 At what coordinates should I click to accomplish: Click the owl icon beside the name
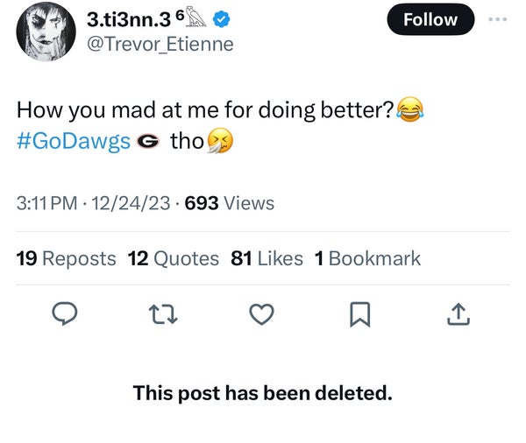tap(199, 18)
